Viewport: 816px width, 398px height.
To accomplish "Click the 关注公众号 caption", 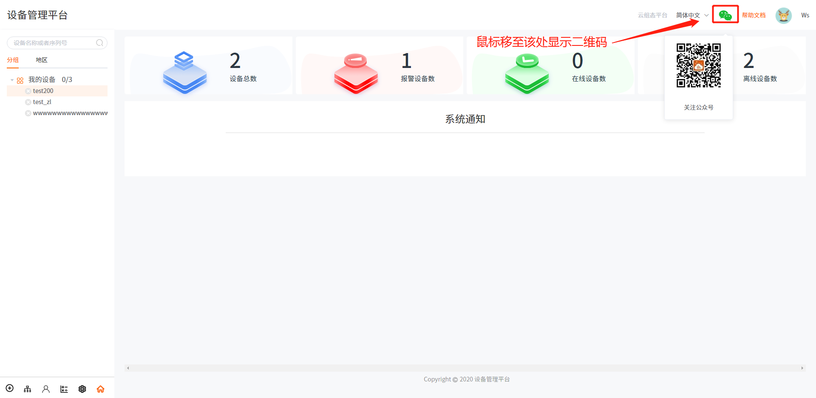I will (699, 107).
